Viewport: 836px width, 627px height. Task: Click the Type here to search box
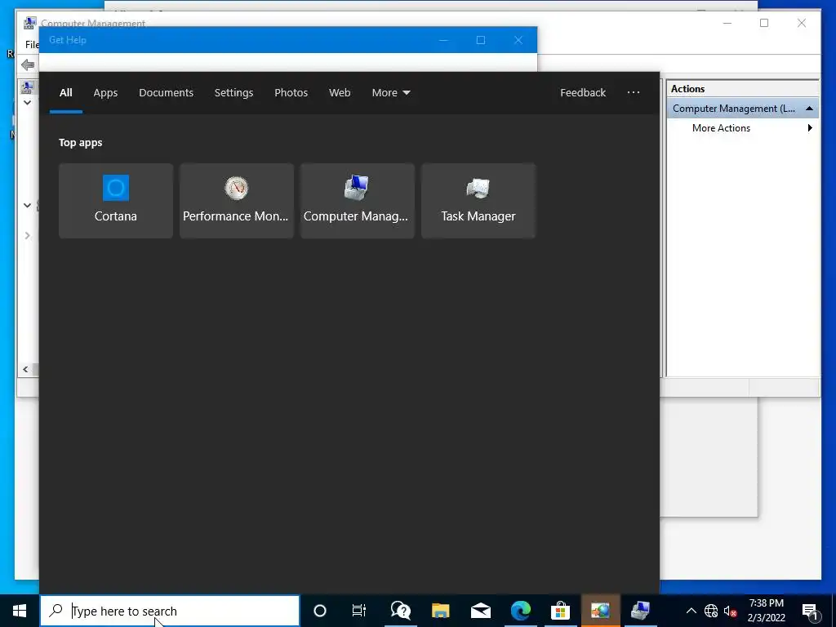tap(170, 611)
